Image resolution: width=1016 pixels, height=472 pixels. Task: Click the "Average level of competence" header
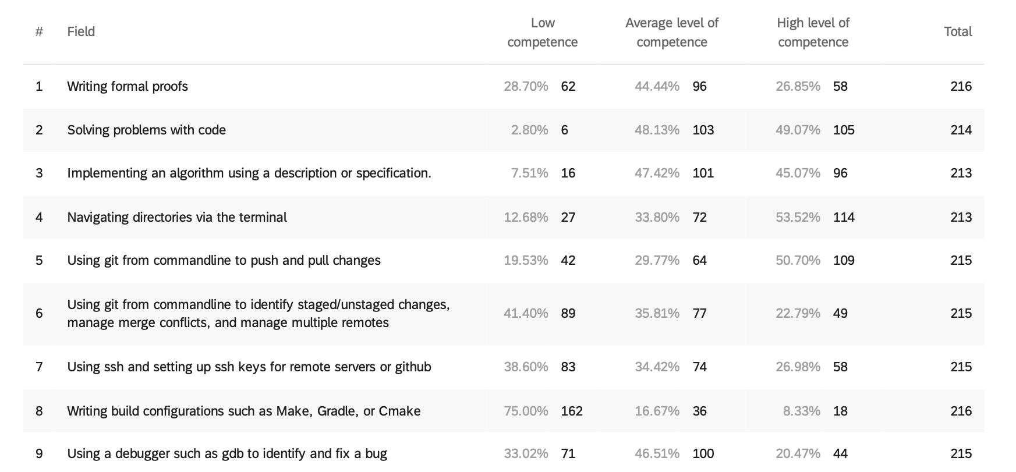[671, 33]
